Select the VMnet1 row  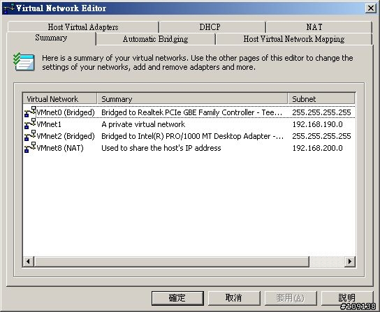tap(189, 124)
